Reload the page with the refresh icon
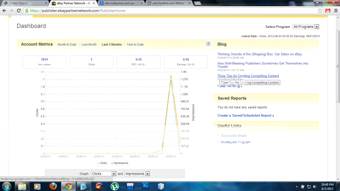The image size is (340, 191). 19,11
